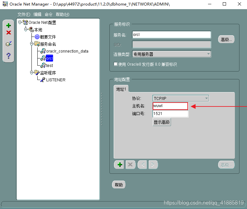Screen dimensions: 247x209
Task: Open the 命令 menu
Action: click(48, 14)
